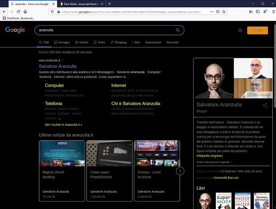Open Firefox Library icon
This screenshot has width=276, height=209.
click(251, 12)
